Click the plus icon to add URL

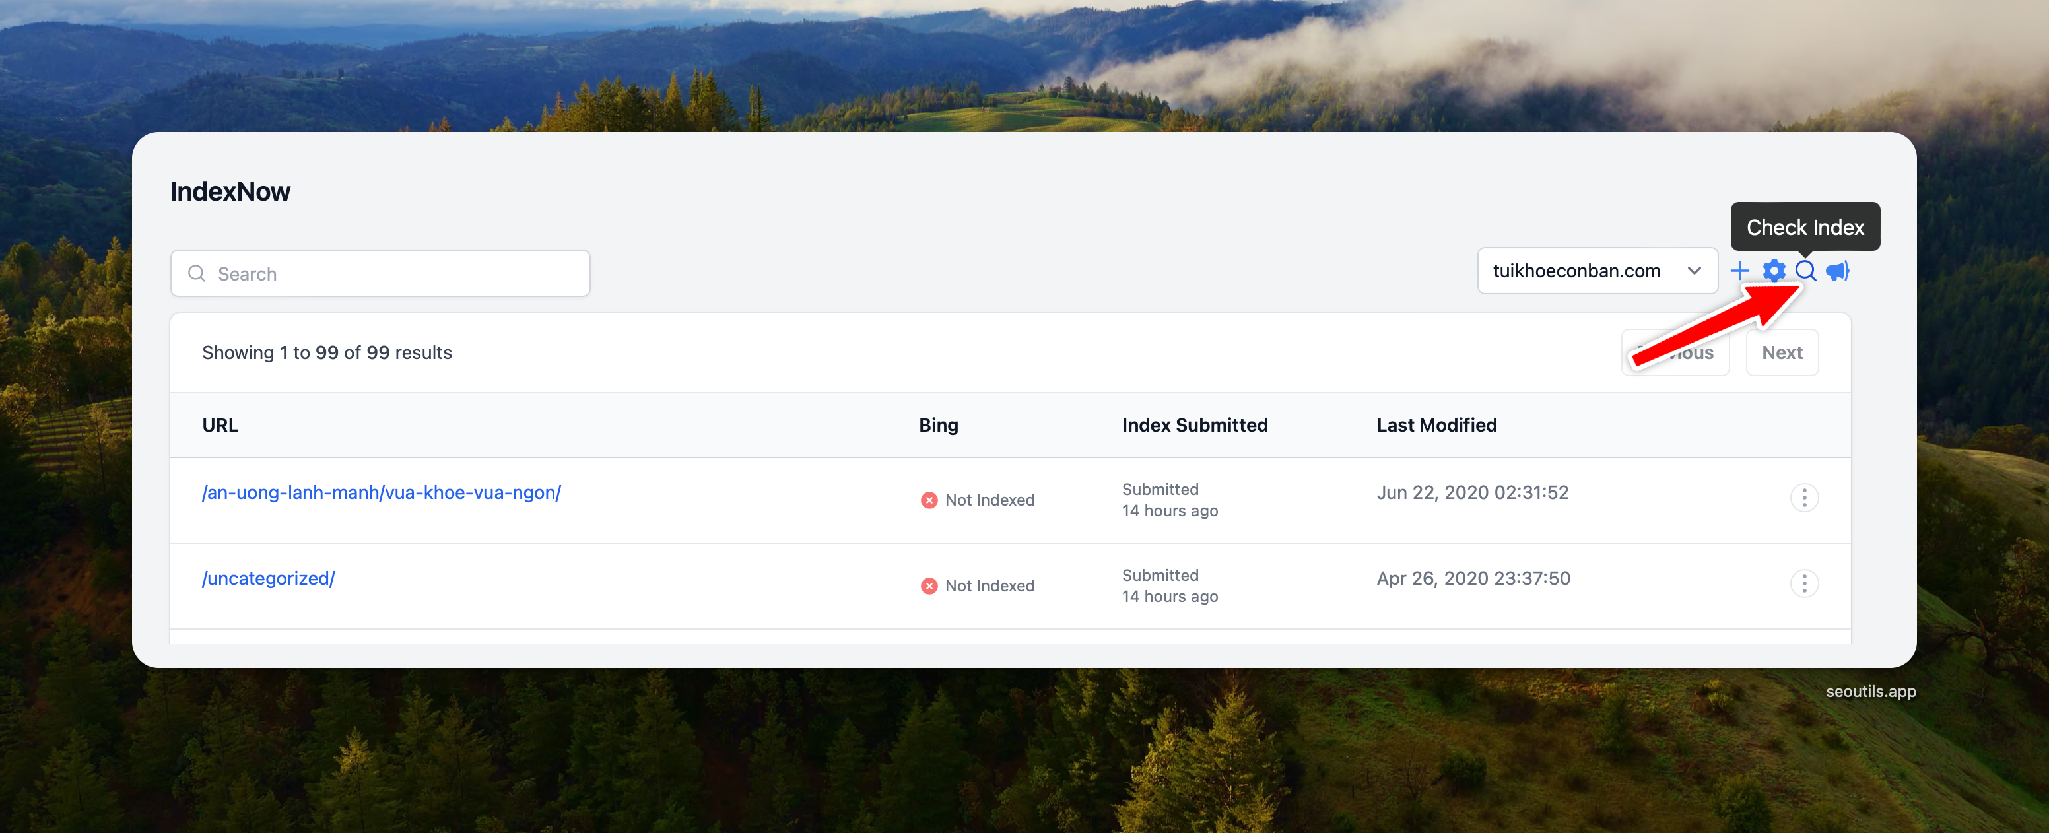coord(1739,271)
